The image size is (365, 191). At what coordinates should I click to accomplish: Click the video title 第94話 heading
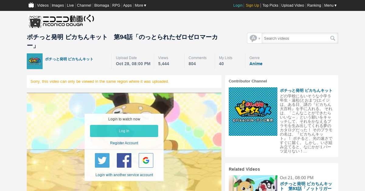(x=123, y=41)
